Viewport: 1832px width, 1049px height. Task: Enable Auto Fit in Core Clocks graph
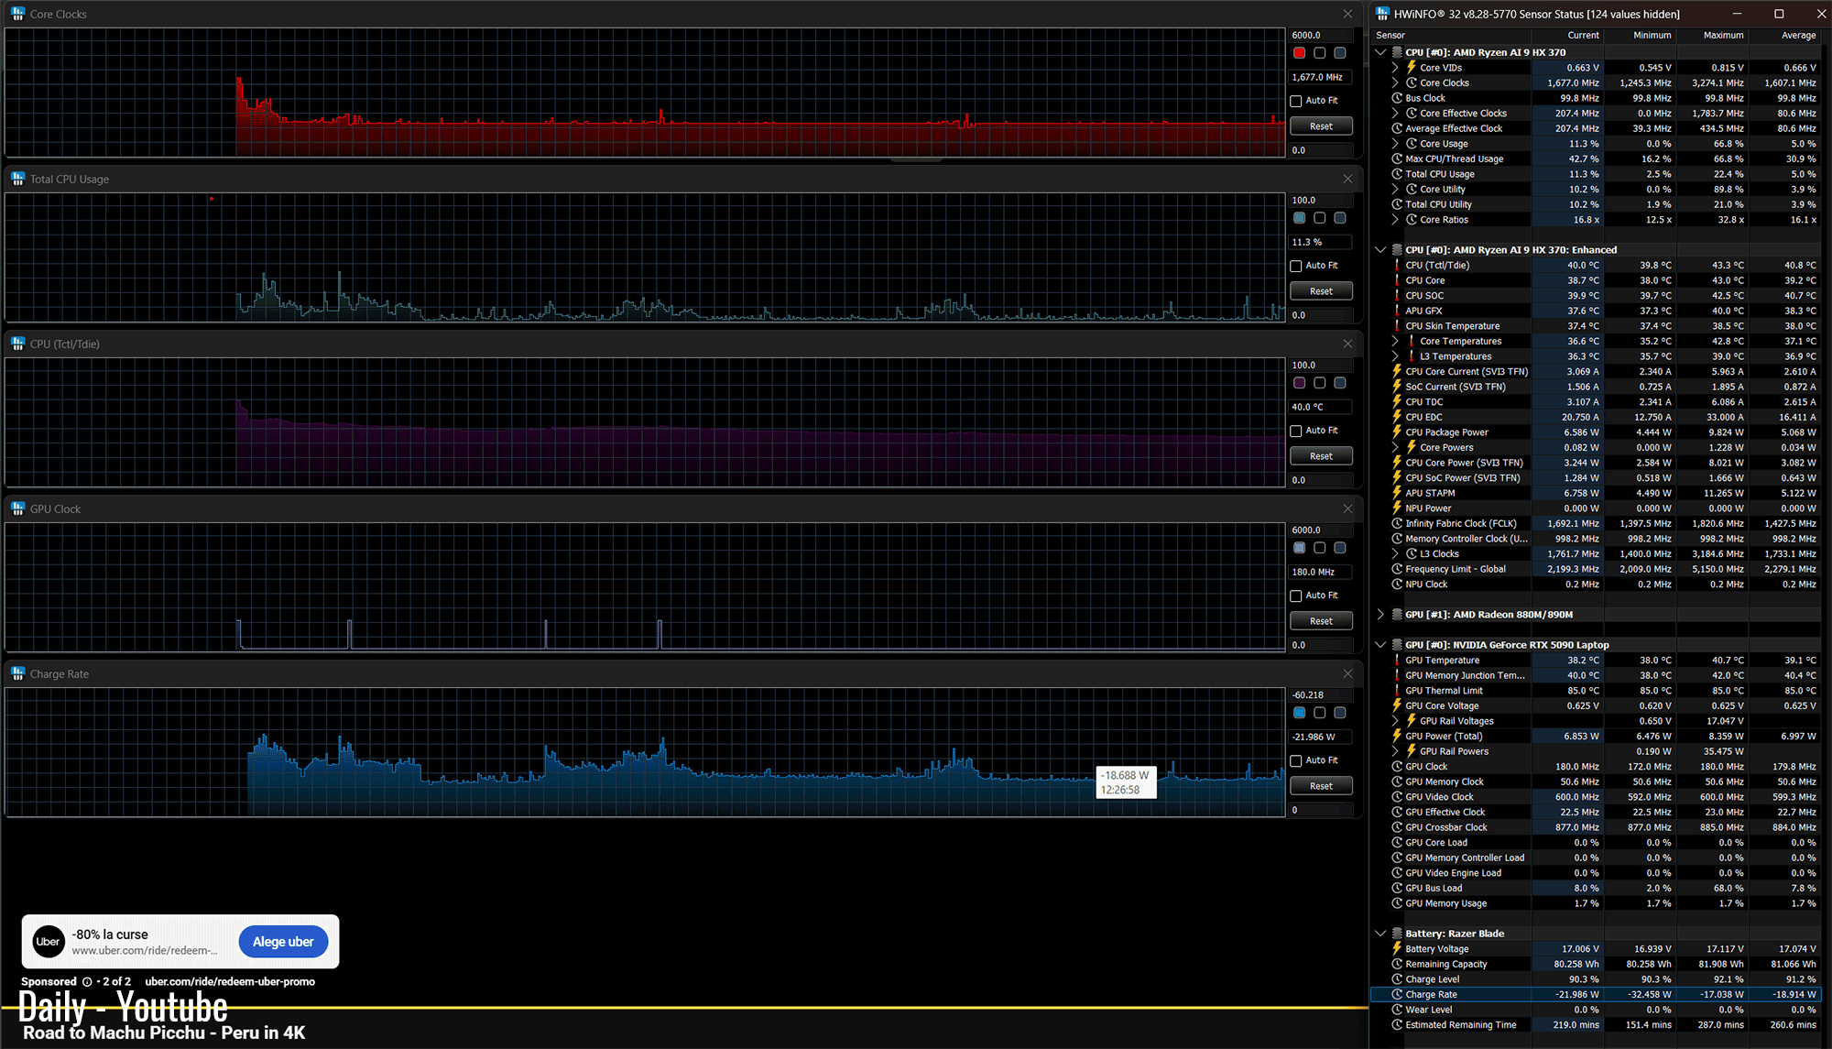(1296, 101)
